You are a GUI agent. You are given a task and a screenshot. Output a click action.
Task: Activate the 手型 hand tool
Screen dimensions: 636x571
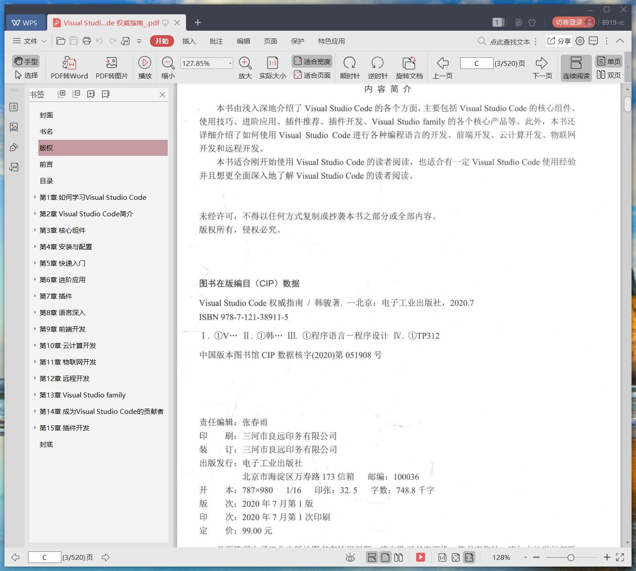[26, 61]
